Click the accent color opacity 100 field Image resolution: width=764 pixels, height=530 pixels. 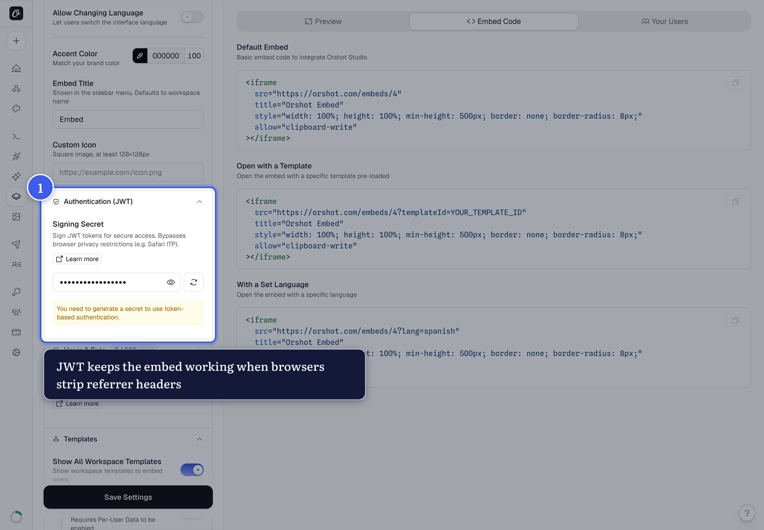(194, 56)
